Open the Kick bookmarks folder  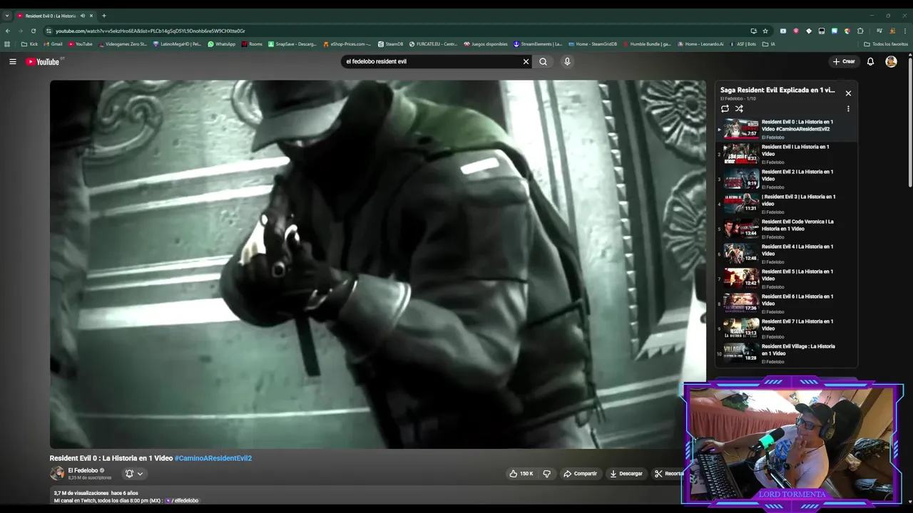pos(29,44)
